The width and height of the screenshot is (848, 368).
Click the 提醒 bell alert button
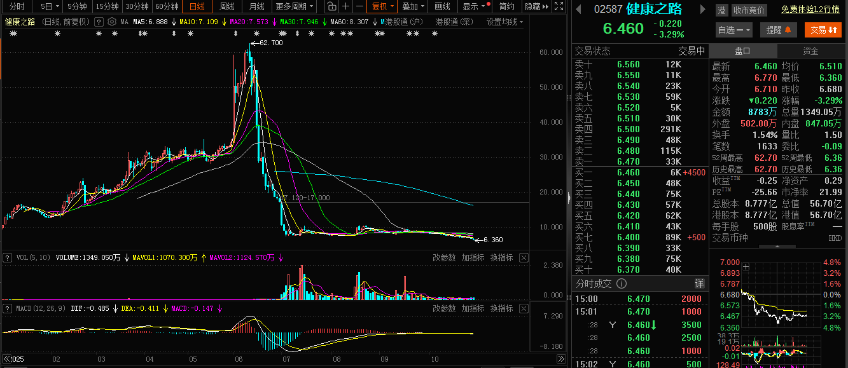(x=779, y=30)
